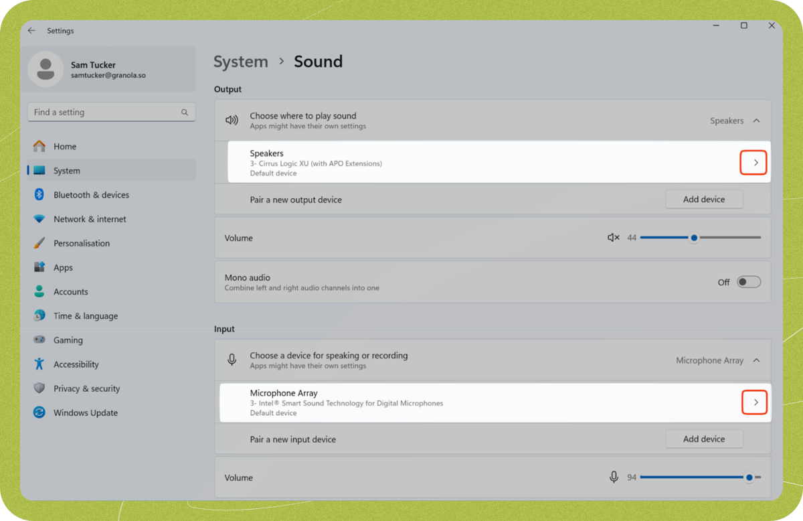The height and width of the screenshot is (521, 803).
Task: Click the Sound breadcrumb title
Action: [x=319, y=62]
